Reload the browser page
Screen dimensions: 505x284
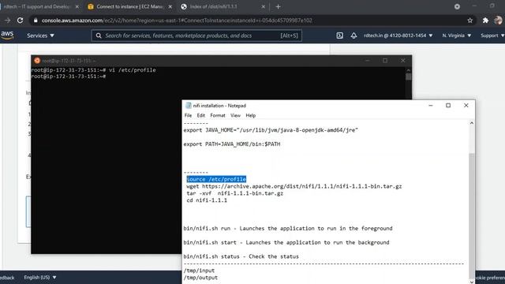click(20, 21)
